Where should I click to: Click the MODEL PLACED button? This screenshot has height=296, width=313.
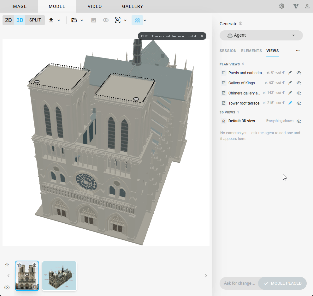(282, 283)
